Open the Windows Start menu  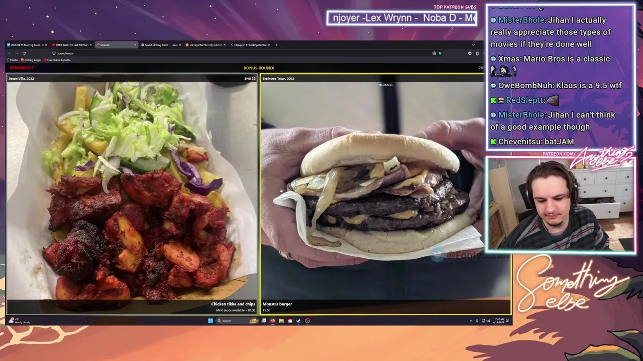[210, 321]
